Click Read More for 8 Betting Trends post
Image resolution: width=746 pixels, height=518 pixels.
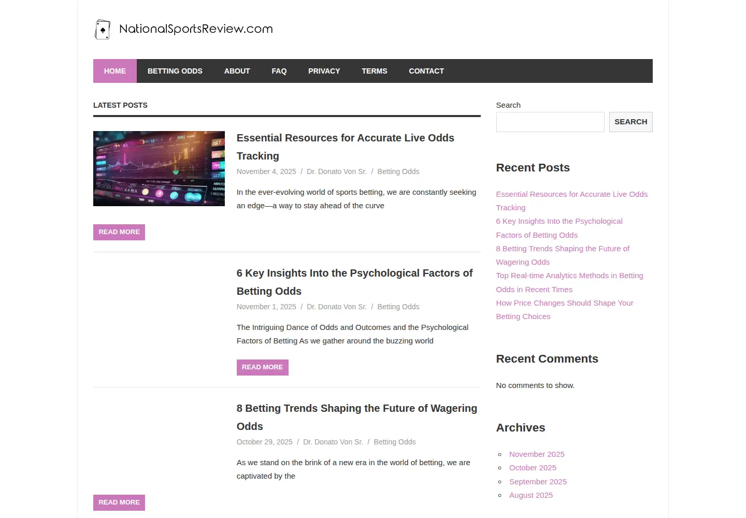pos(119,502)
